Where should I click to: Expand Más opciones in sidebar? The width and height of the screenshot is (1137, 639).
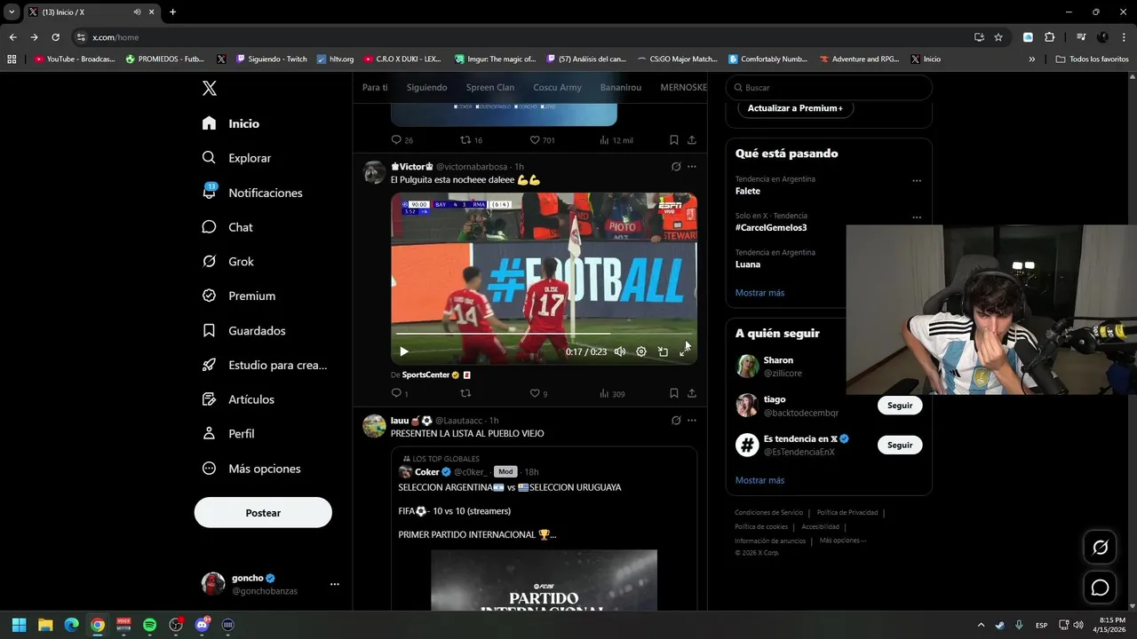tap(251, 469)
